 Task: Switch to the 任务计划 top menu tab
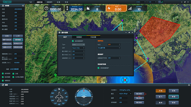[x=39, y=2]
